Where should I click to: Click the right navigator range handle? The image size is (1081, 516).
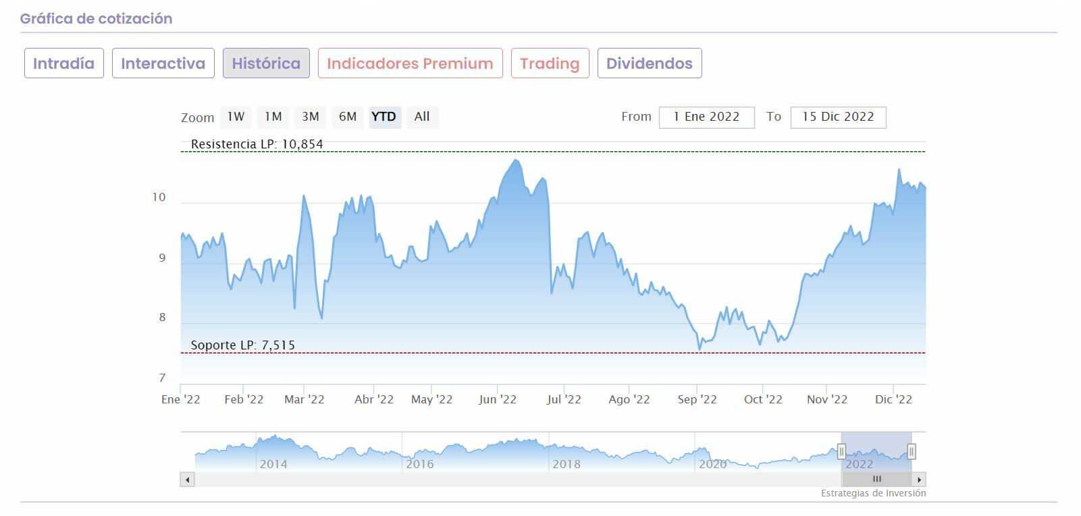pos(912,451)
